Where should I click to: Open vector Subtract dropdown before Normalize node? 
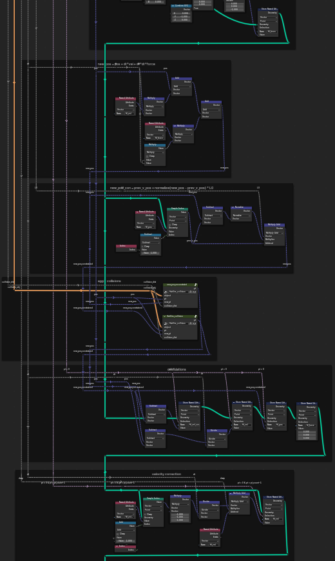click(213, 216)
